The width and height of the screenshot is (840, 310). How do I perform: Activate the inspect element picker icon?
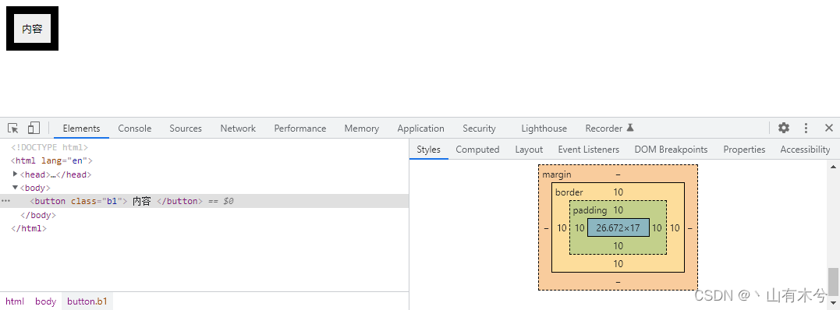click(x=13, y=128)
